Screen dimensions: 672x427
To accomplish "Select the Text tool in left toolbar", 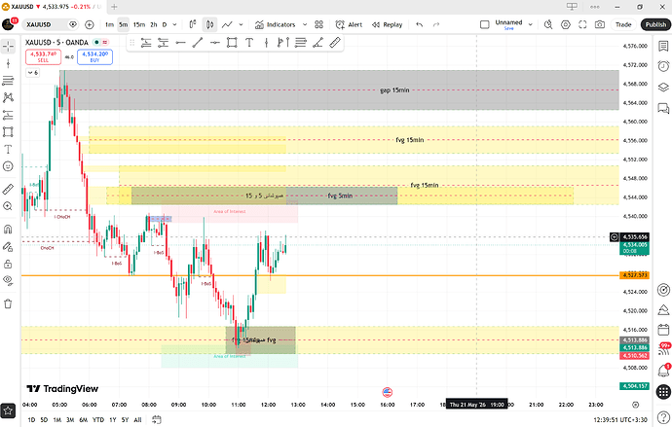I will (8, 150).
